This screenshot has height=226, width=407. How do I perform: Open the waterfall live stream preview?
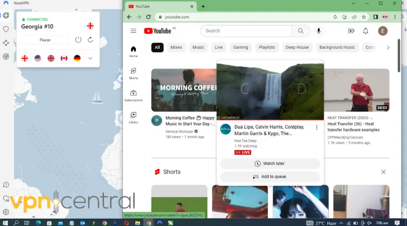[270, 90]
